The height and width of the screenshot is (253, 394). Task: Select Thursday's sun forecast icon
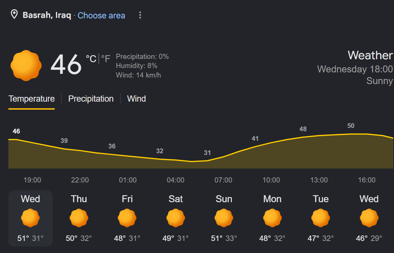[x=79, y=218]
